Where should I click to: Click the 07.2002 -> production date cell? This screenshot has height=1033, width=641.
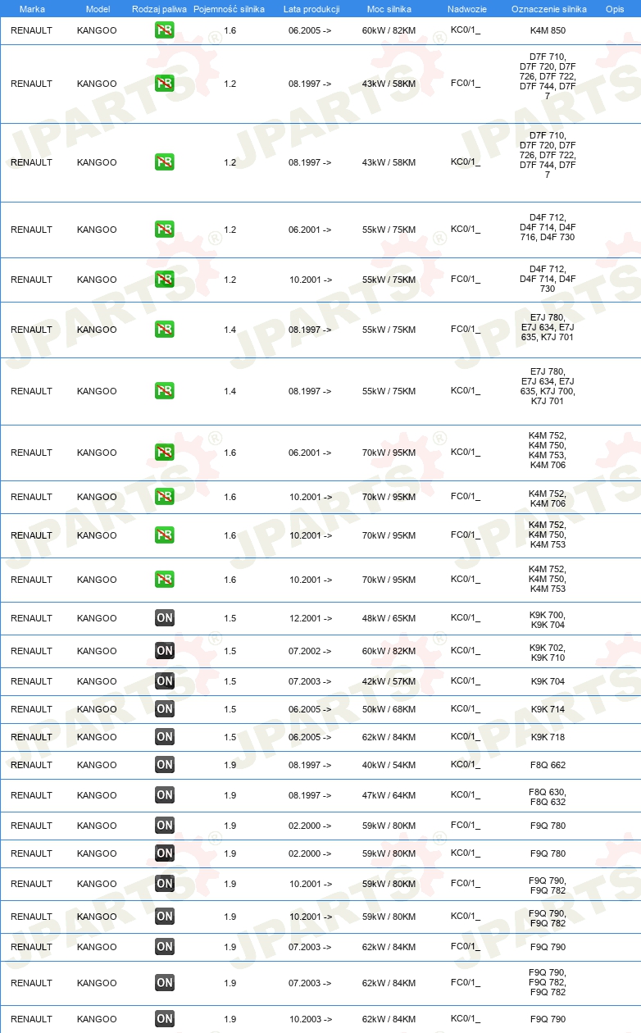click(x=310, y=651)
